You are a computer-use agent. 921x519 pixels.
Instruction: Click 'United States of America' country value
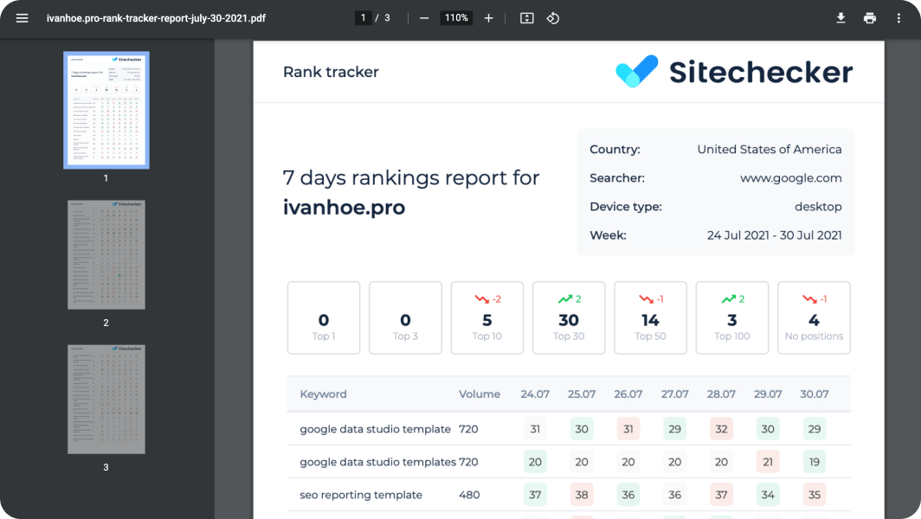770,149
